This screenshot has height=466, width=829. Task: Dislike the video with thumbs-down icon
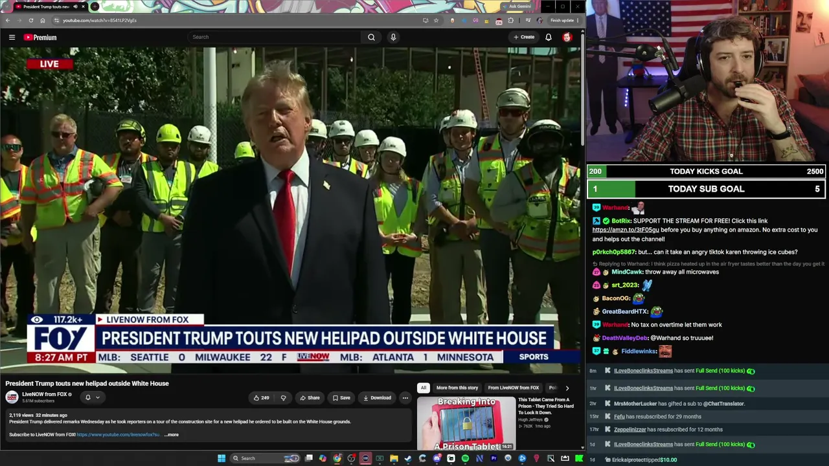(x=283, y=397)
